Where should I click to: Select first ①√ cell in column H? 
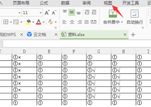pos(124,70)
